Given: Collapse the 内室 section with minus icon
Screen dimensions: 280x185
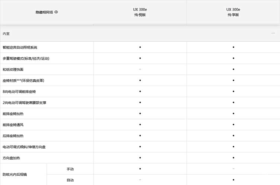Looking at the screenshot, I should tap(273, 33).
